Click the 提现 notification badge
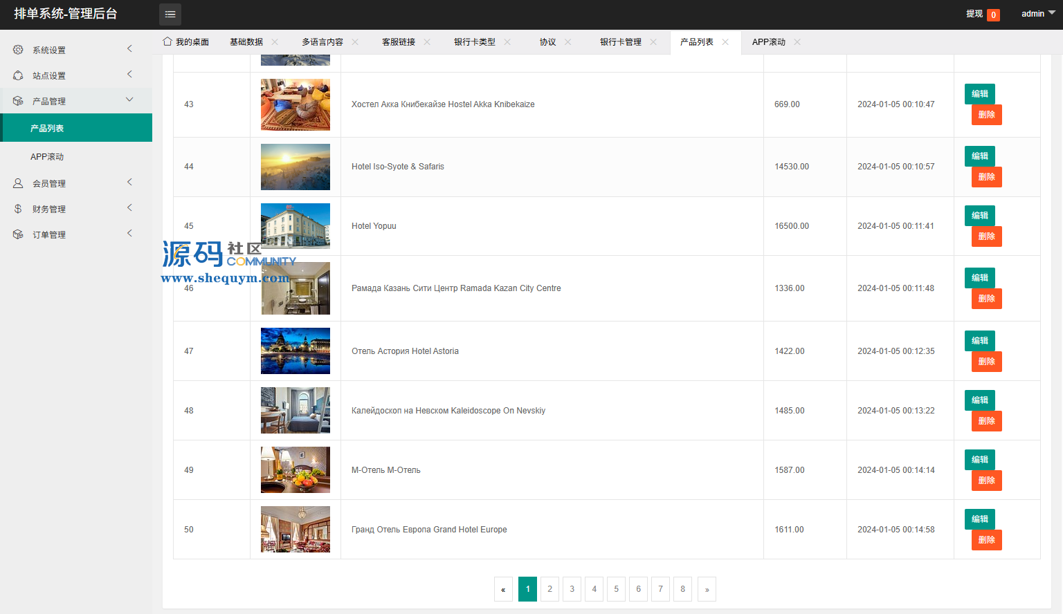 coord(993,15)
